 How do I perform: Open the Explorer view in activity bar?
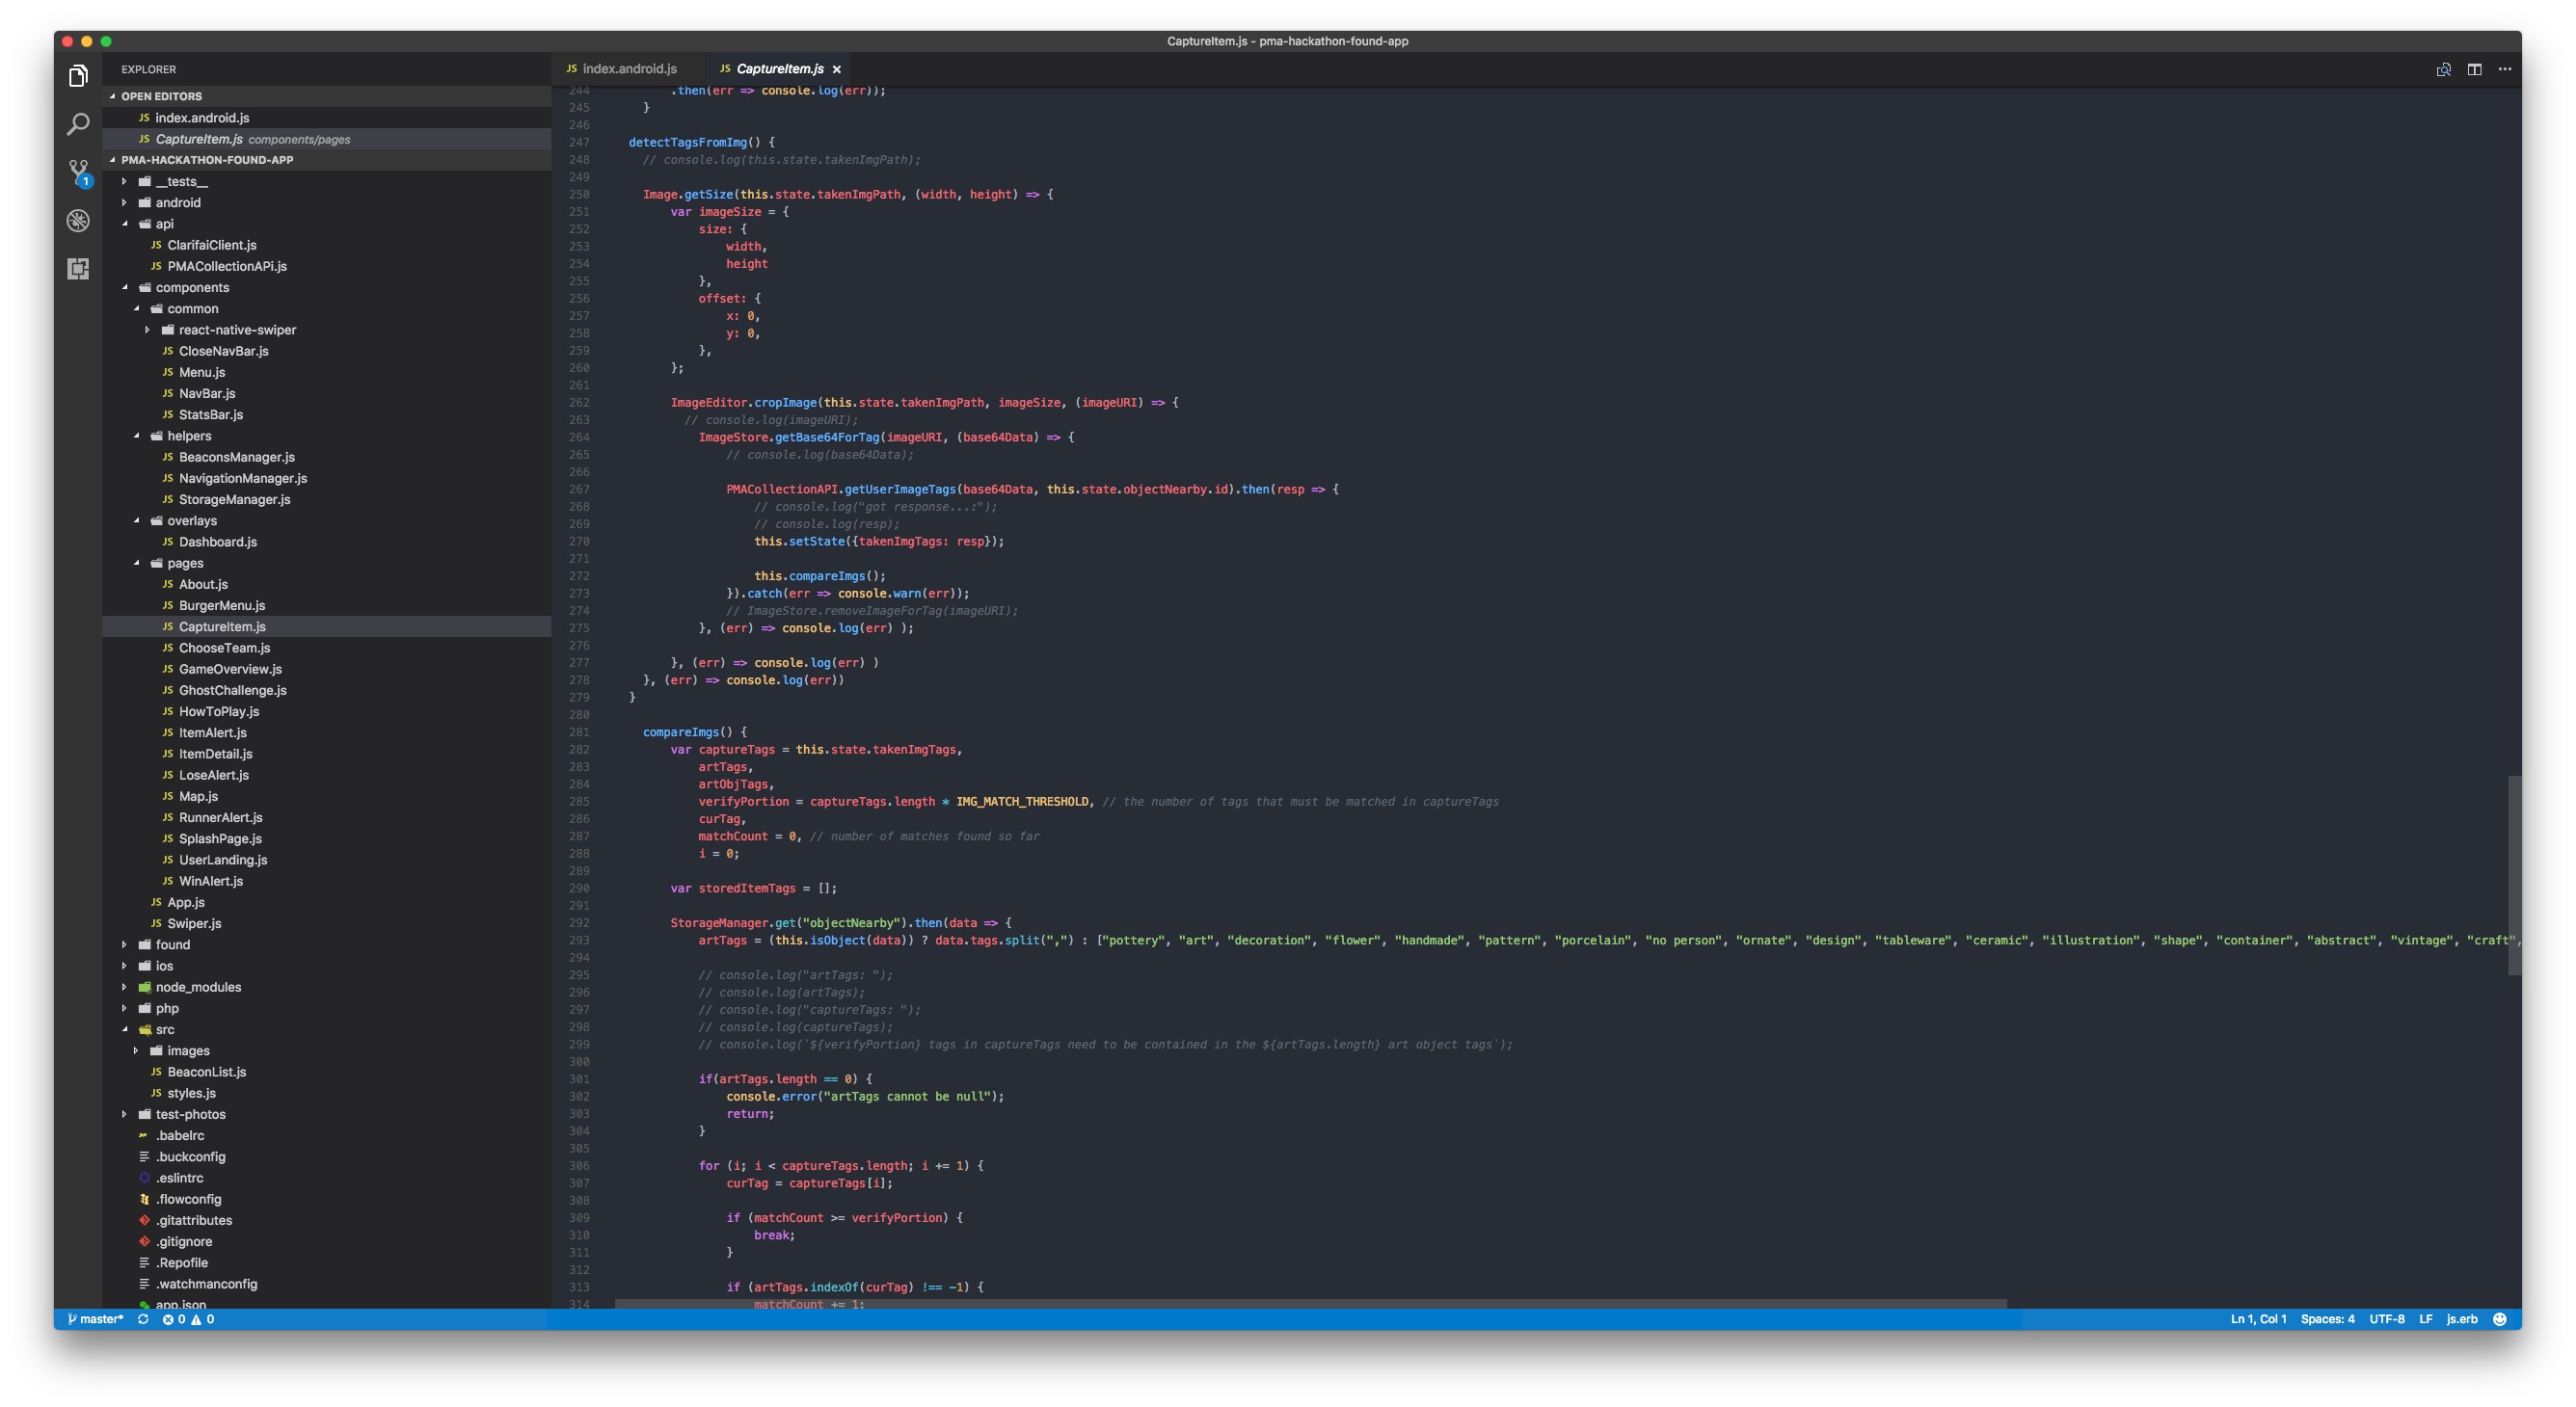coord(78,76)
